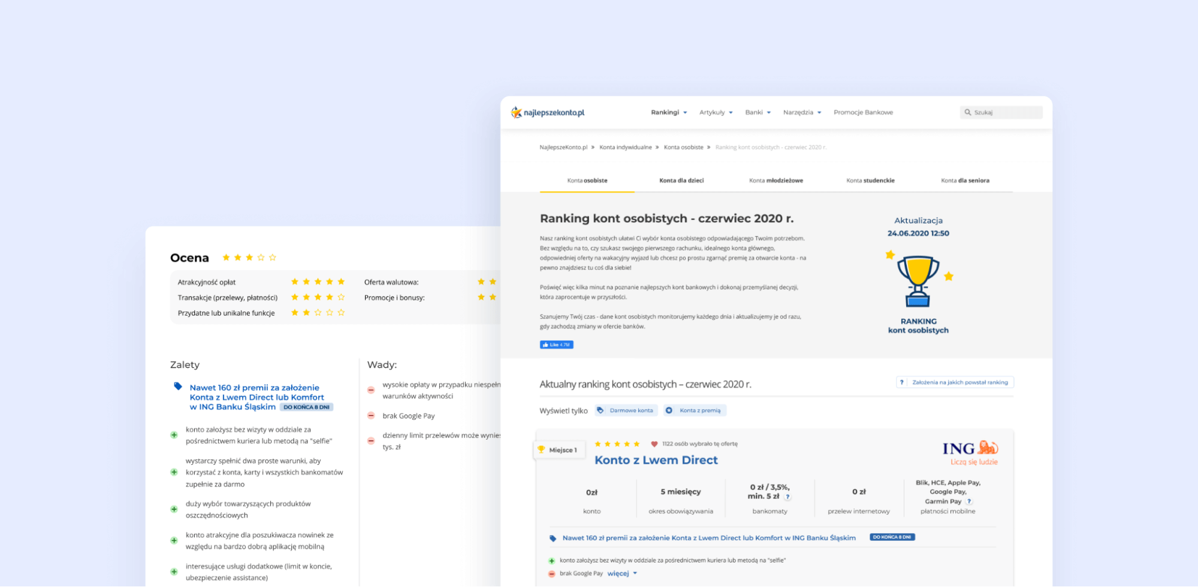The width and height of the screenshot is (1198, 587).
Task: Open the Nawet 160 zł premii link under Zalety
Action: tap(257, 397)
